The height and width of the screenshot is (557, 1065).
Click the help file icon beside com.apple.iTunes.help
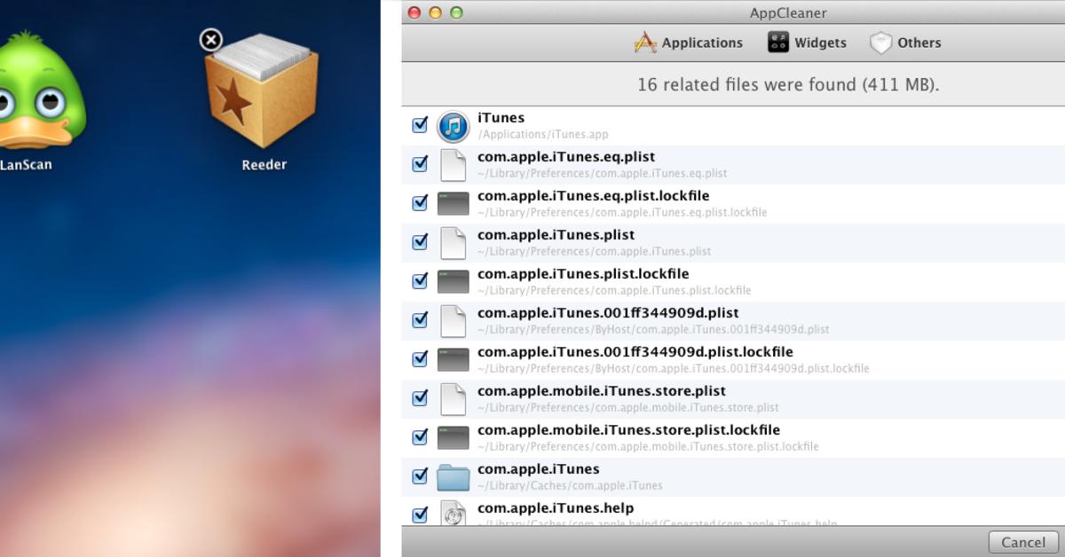coord(453,514)
